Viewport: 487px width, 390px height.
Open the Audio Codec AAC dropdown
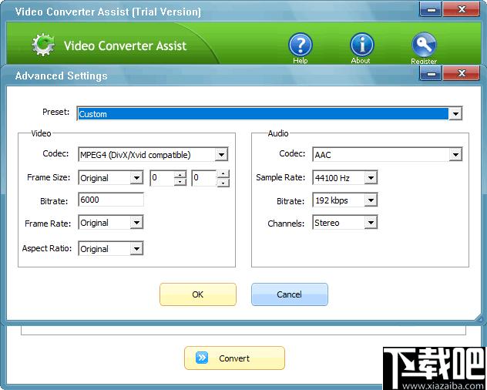coord(455,154)
